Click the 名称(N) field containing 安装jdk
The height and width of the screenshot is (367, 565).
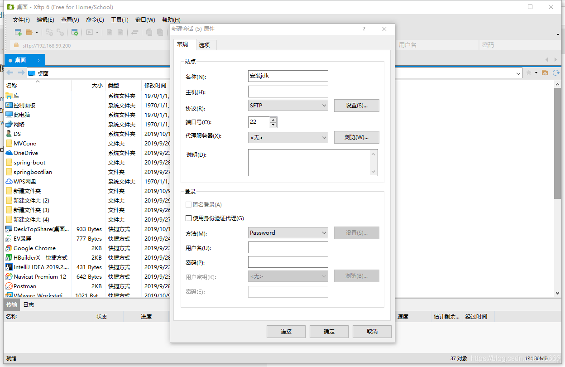coord(288,76)
